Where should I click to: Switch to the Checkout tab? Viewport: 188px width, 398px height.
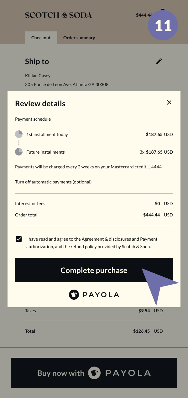[41, 38]
